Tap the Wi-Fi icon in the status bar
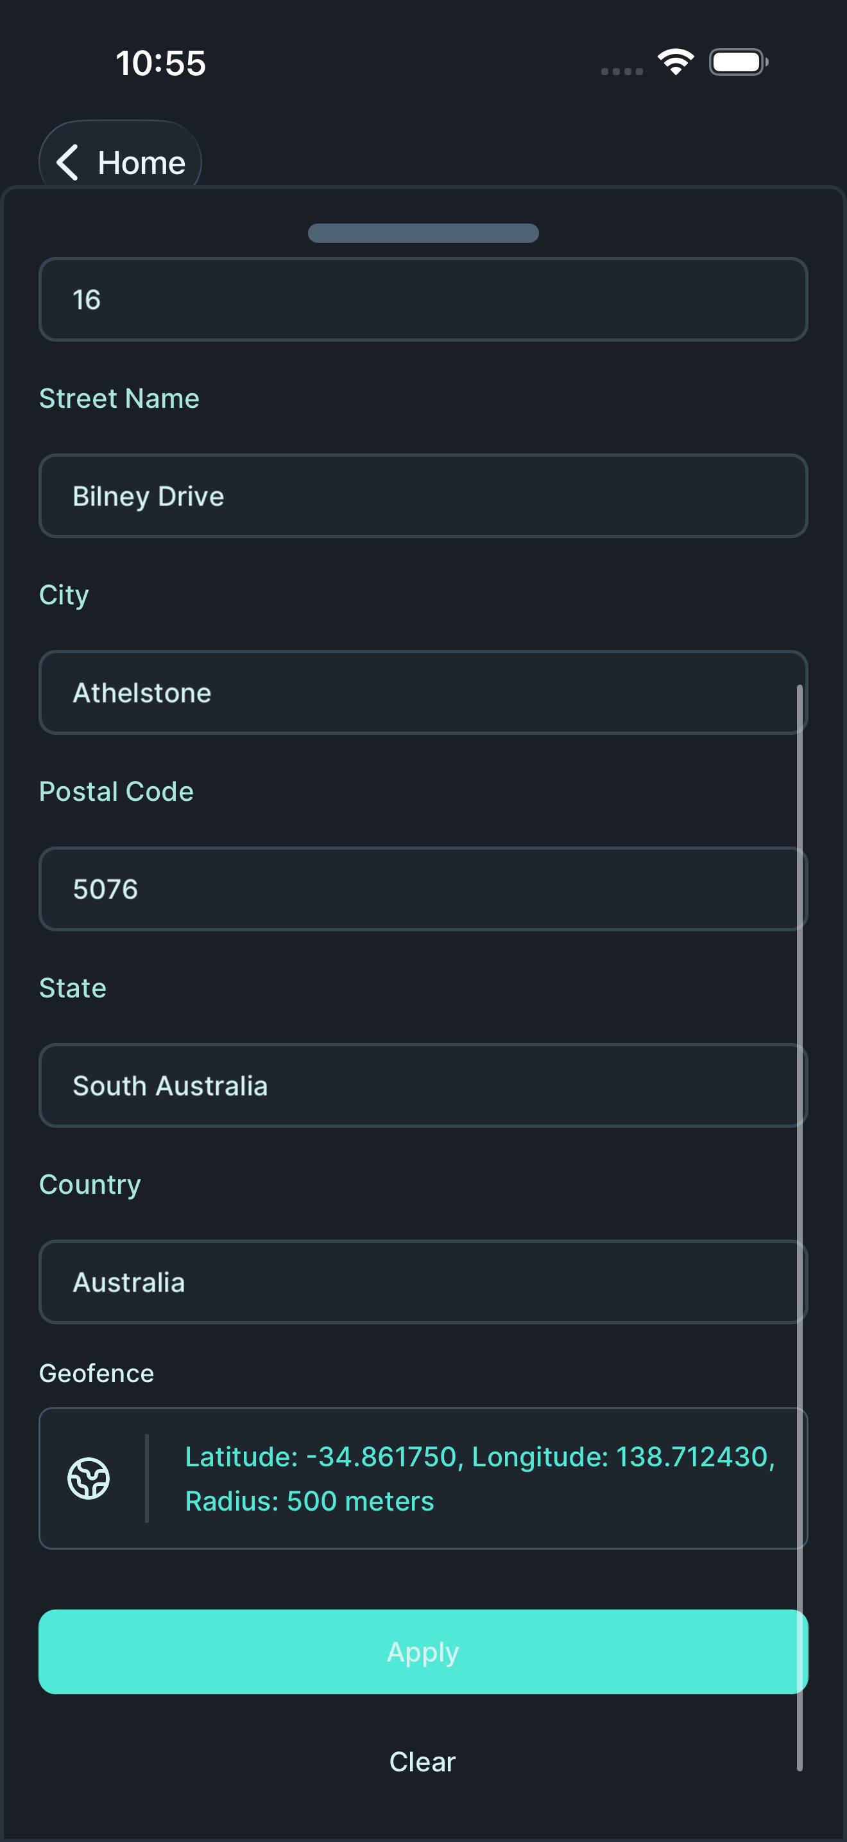Screen dimensions: 847x1842 [x=674, y=62]
